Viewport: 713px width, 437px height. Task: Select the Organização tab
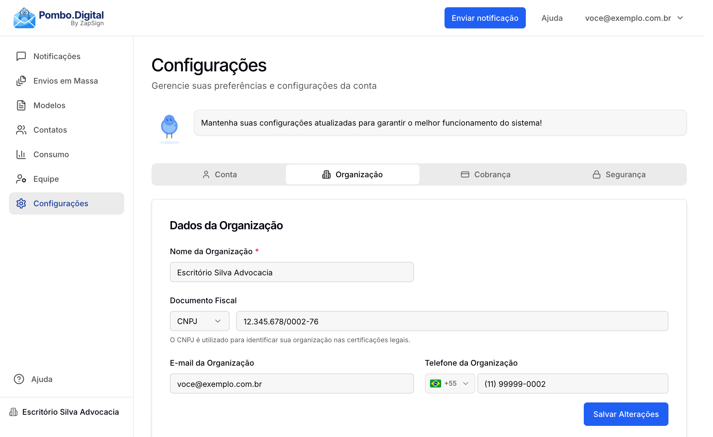pyautogui.click(x=352, y=174)
